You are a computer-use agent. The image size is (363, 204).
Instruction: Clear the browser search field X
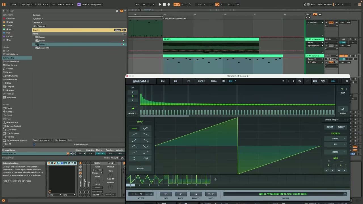pyautogui.click(x=117, y=11)
